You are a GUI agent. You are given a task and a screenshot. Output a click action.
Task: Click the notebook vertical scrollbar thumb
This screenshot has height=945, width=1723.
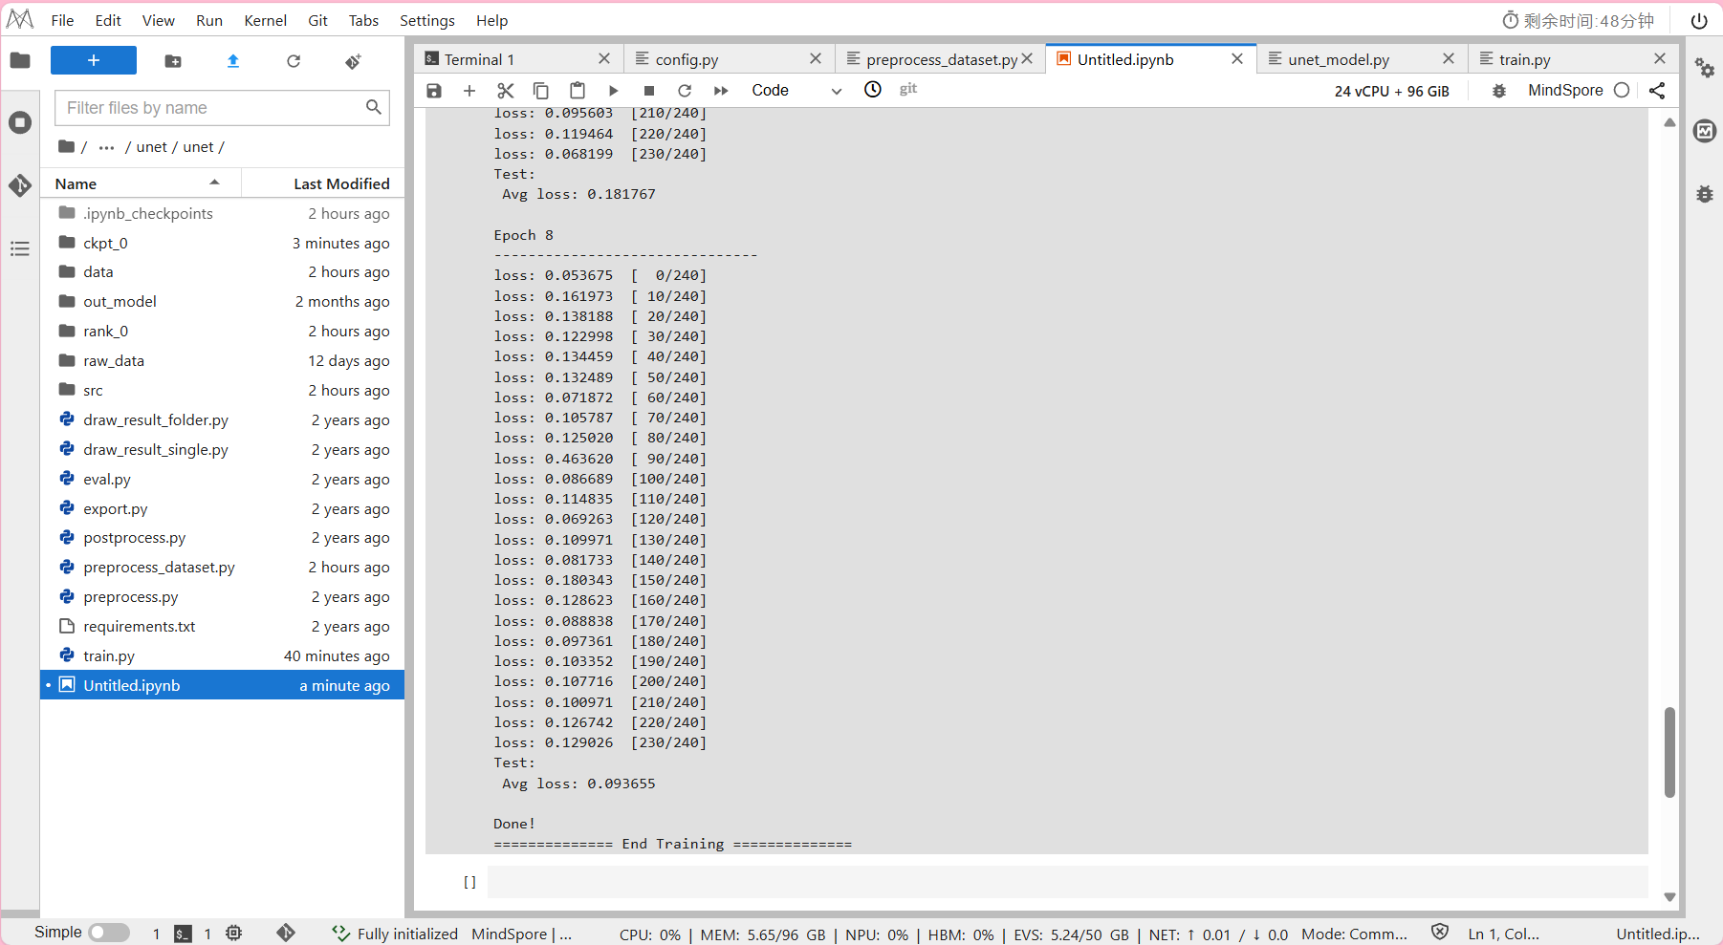click(x=1669, y=752)
